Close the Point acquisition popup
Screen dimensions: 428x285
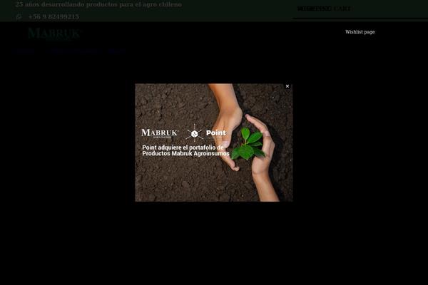click(287, 86)
